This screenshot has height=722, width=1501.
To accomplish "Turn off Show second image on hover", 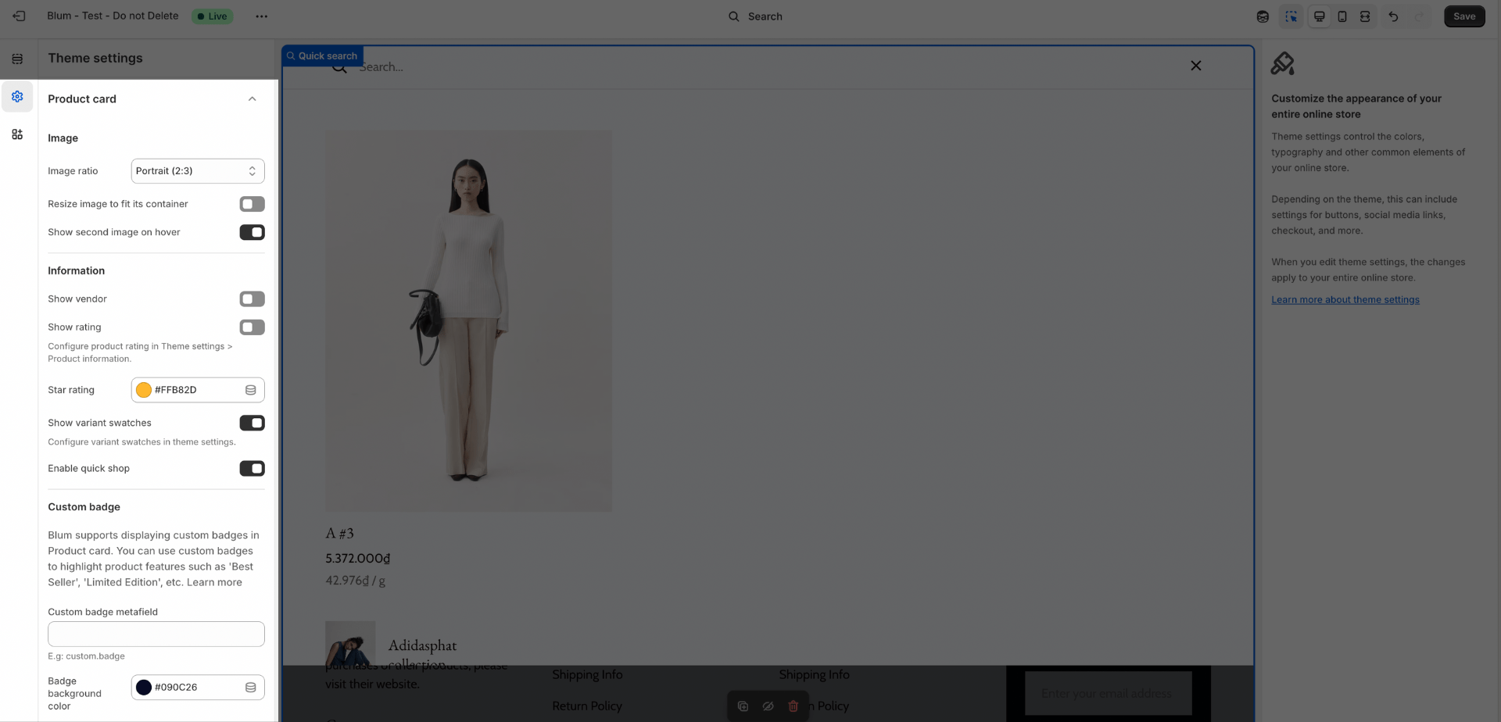I will 251,232.
